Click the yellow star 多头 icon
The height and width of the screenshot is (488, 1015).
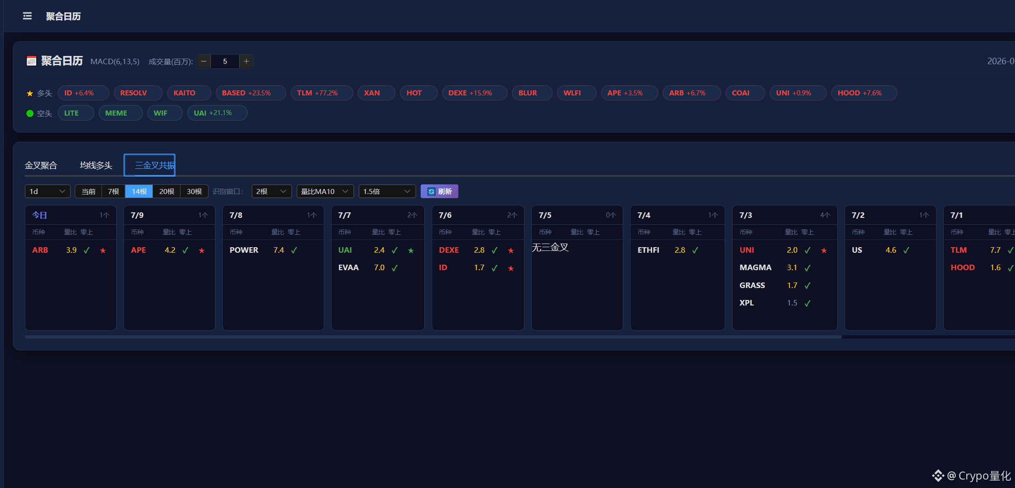point(30,94)
